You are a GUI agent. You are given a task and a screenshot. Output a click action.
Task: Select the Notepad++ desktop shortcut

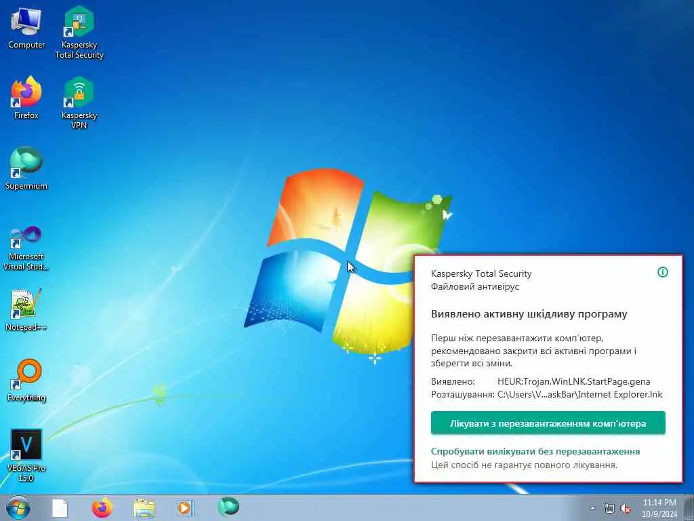pyautogui.click(x=26, y=310)
